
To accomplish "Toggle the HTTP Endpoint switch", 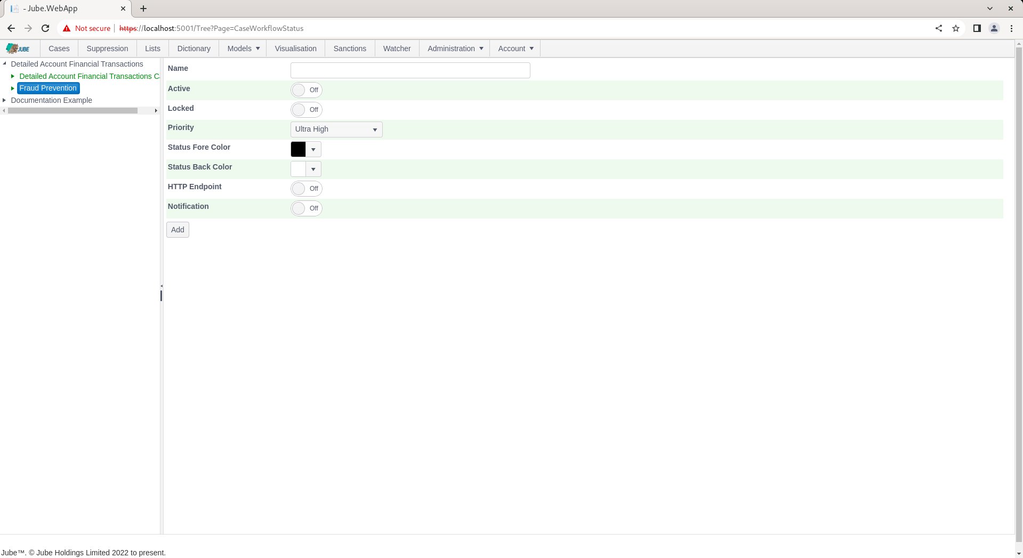I will coord(307,189).
